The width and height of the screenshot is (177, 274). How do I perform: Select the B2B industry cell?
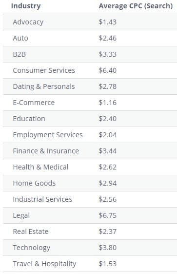pyautogui.click(x=20, y=54)
